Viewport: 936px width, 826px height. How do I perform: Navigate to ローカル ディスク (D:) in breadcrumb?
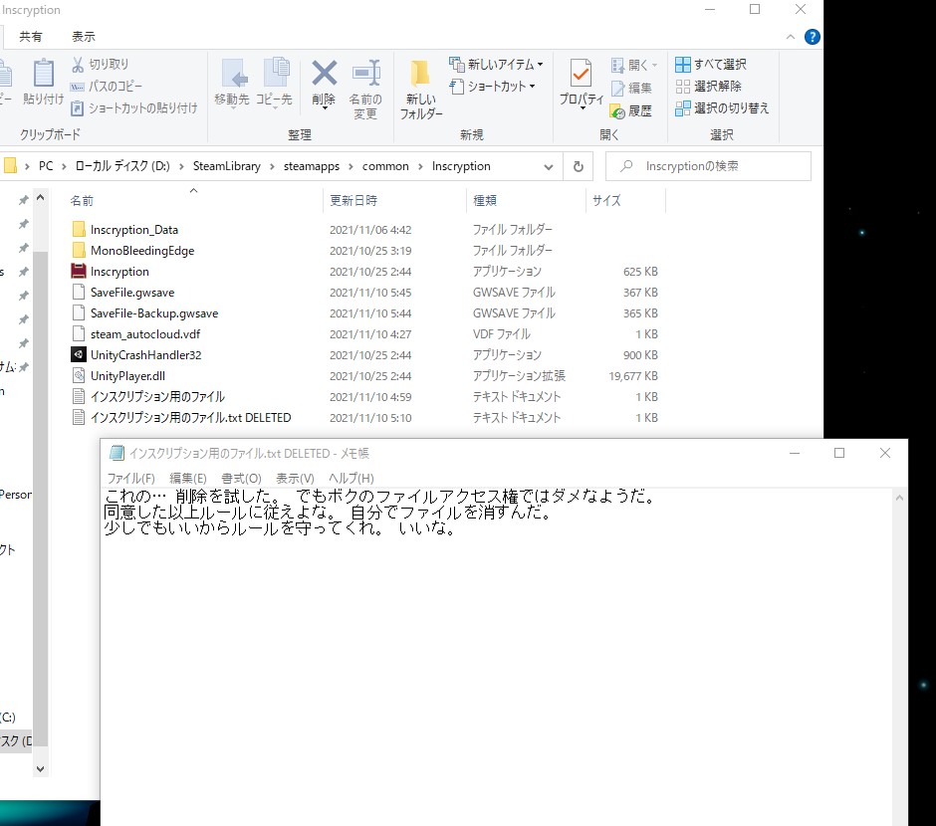click(x=122, y=166)
